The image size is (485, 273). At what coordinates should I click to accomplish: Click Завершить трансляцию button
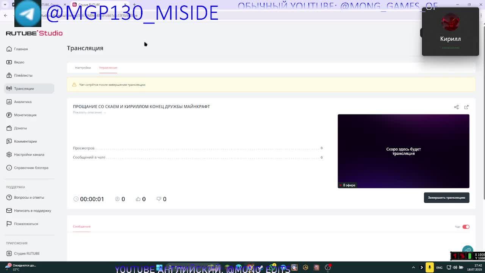[x=446, y=198]
